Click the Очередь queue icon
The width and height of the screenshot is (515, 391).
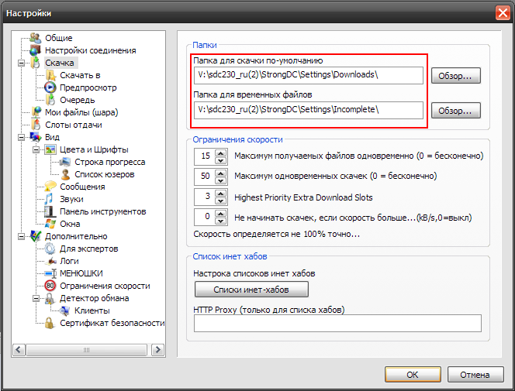[50, 100]
